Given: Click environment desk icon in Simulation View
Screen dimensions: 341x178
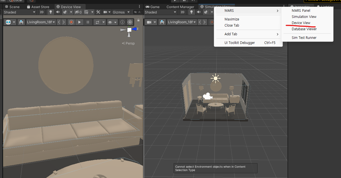Looking at the screenshot, I should (162, 22).
